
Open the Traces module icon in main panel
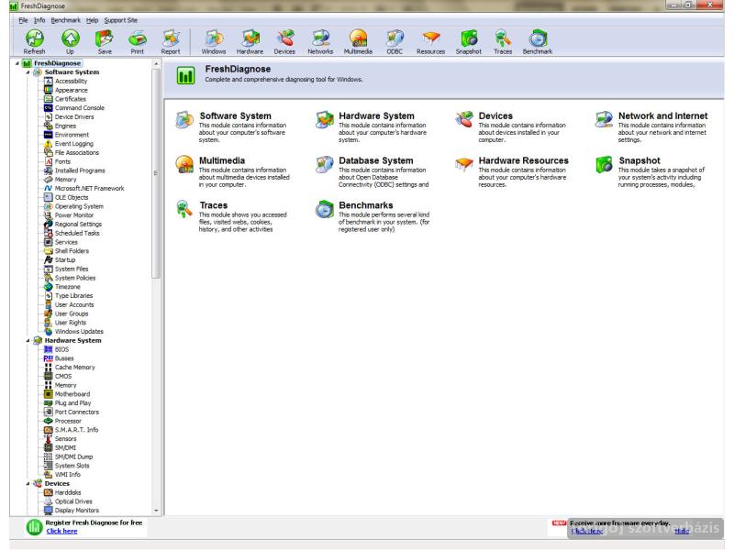click(184, 209)
